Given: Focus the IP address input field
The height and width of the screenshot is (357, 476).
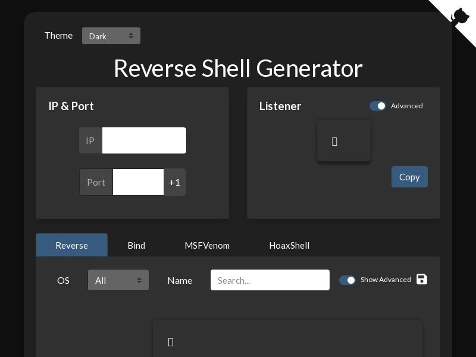Looking at the screenshot, I should pyautogui.click(x=144, y=140).
